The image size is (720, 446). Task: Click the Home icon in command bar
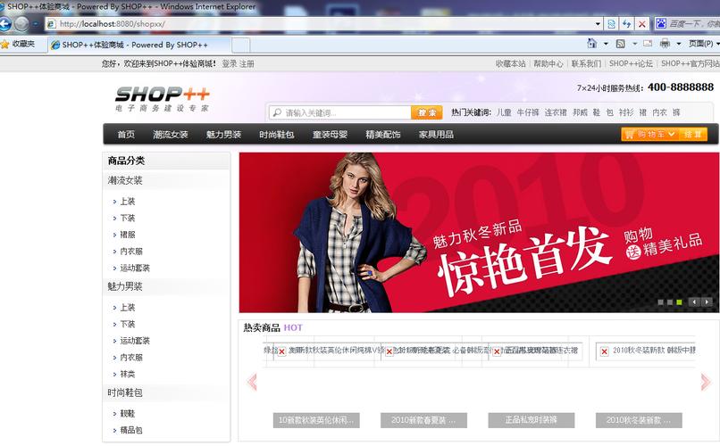[x=592, y=44]
